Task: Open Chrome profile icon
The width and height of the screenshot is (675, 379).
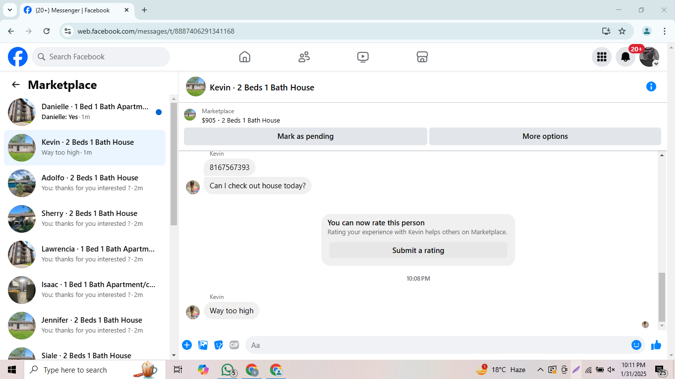Action: tap(647, 31)
